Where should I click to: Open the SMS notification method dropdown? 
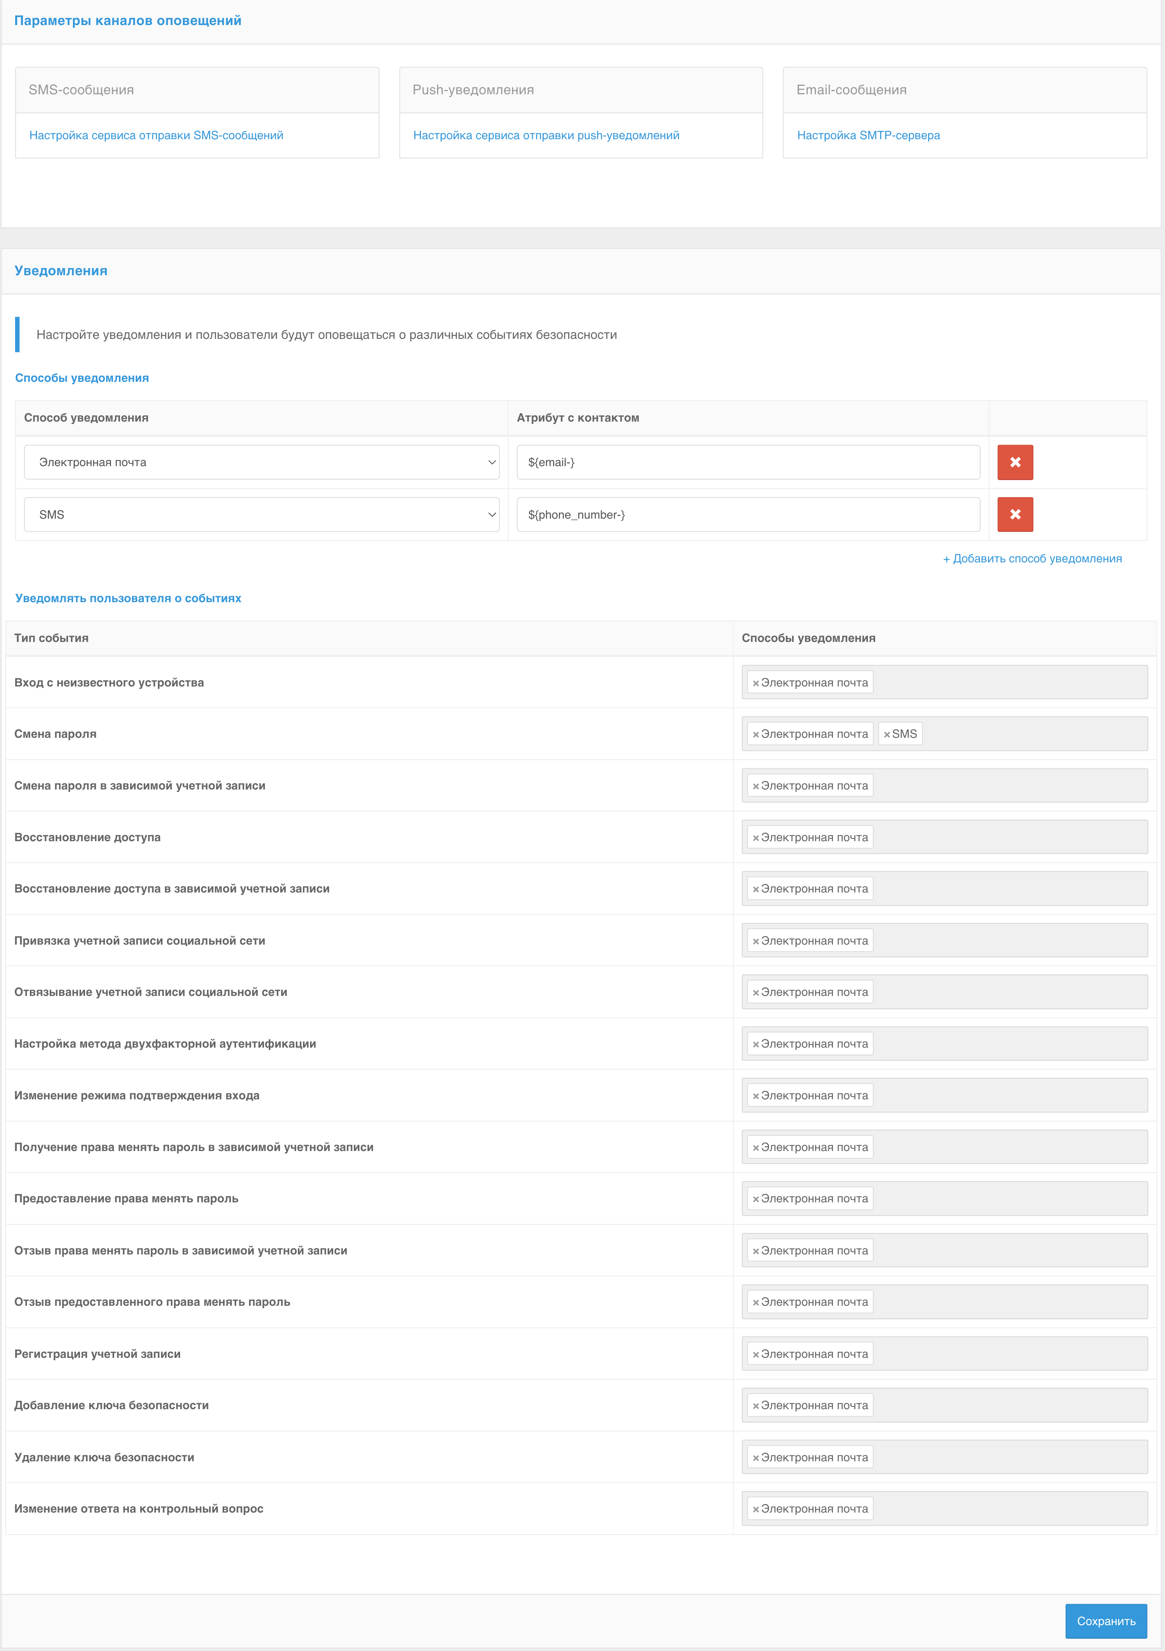click(262, 514)
